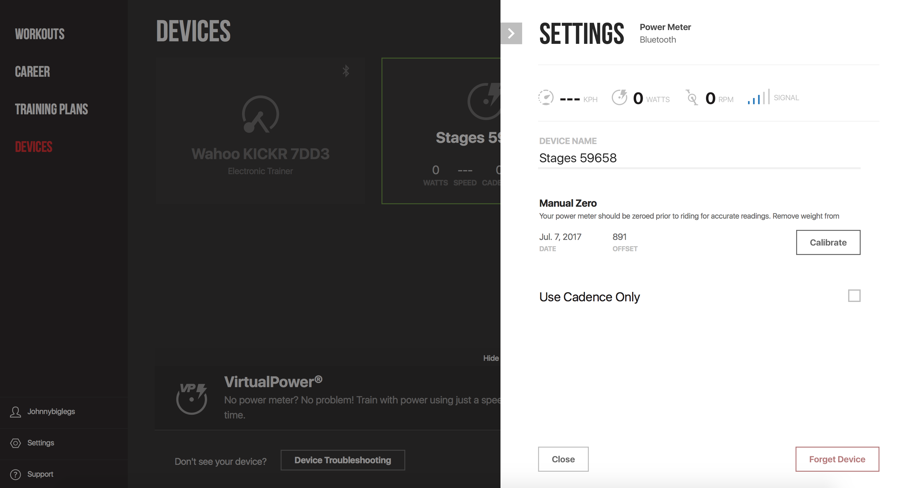Image resolution: width=897 pixels, height=488 pixels.
Task: Calibrate the power meter
Action: coord(828,242)
